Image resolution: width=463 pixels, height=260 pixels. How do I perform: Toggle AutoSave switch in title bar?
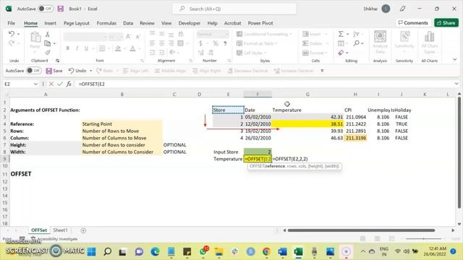click(x=45, y=9)
